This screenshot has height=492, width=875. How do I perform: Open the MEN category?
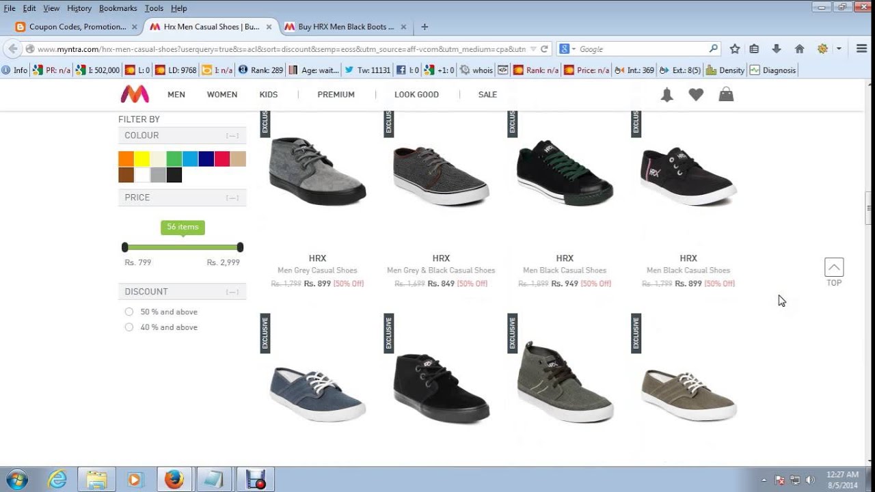(x=176, y=94)
